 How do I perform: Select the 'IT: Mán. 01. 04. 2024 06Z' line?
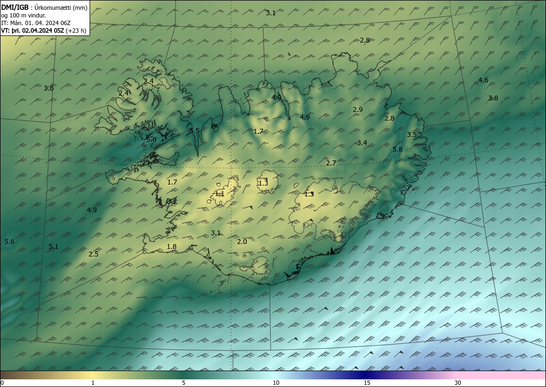tap(36, 23)
